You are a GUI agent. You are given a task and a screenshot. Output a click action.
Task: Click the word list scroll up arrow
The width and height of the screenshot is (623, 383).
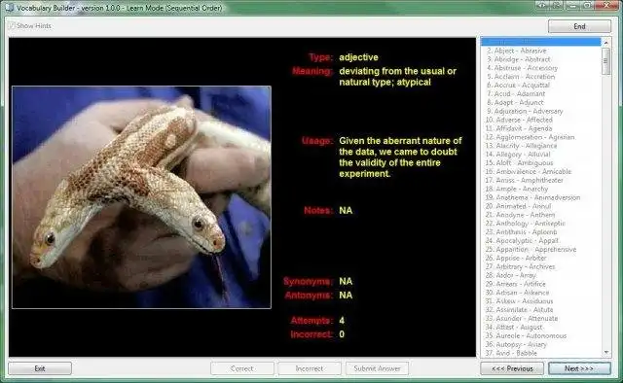coord(605,42)
